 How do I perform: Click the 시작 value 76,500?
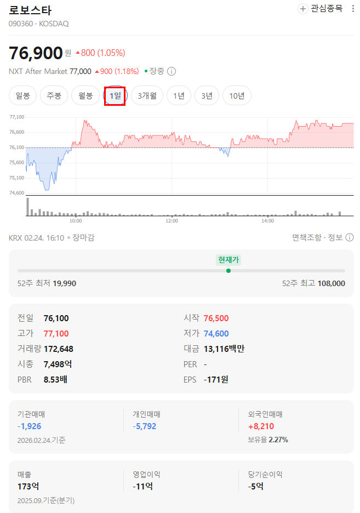[216, 318]
